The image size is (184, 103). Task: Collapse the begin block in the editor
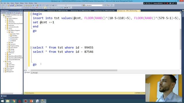pyautogui.click(x=31, y=14)
